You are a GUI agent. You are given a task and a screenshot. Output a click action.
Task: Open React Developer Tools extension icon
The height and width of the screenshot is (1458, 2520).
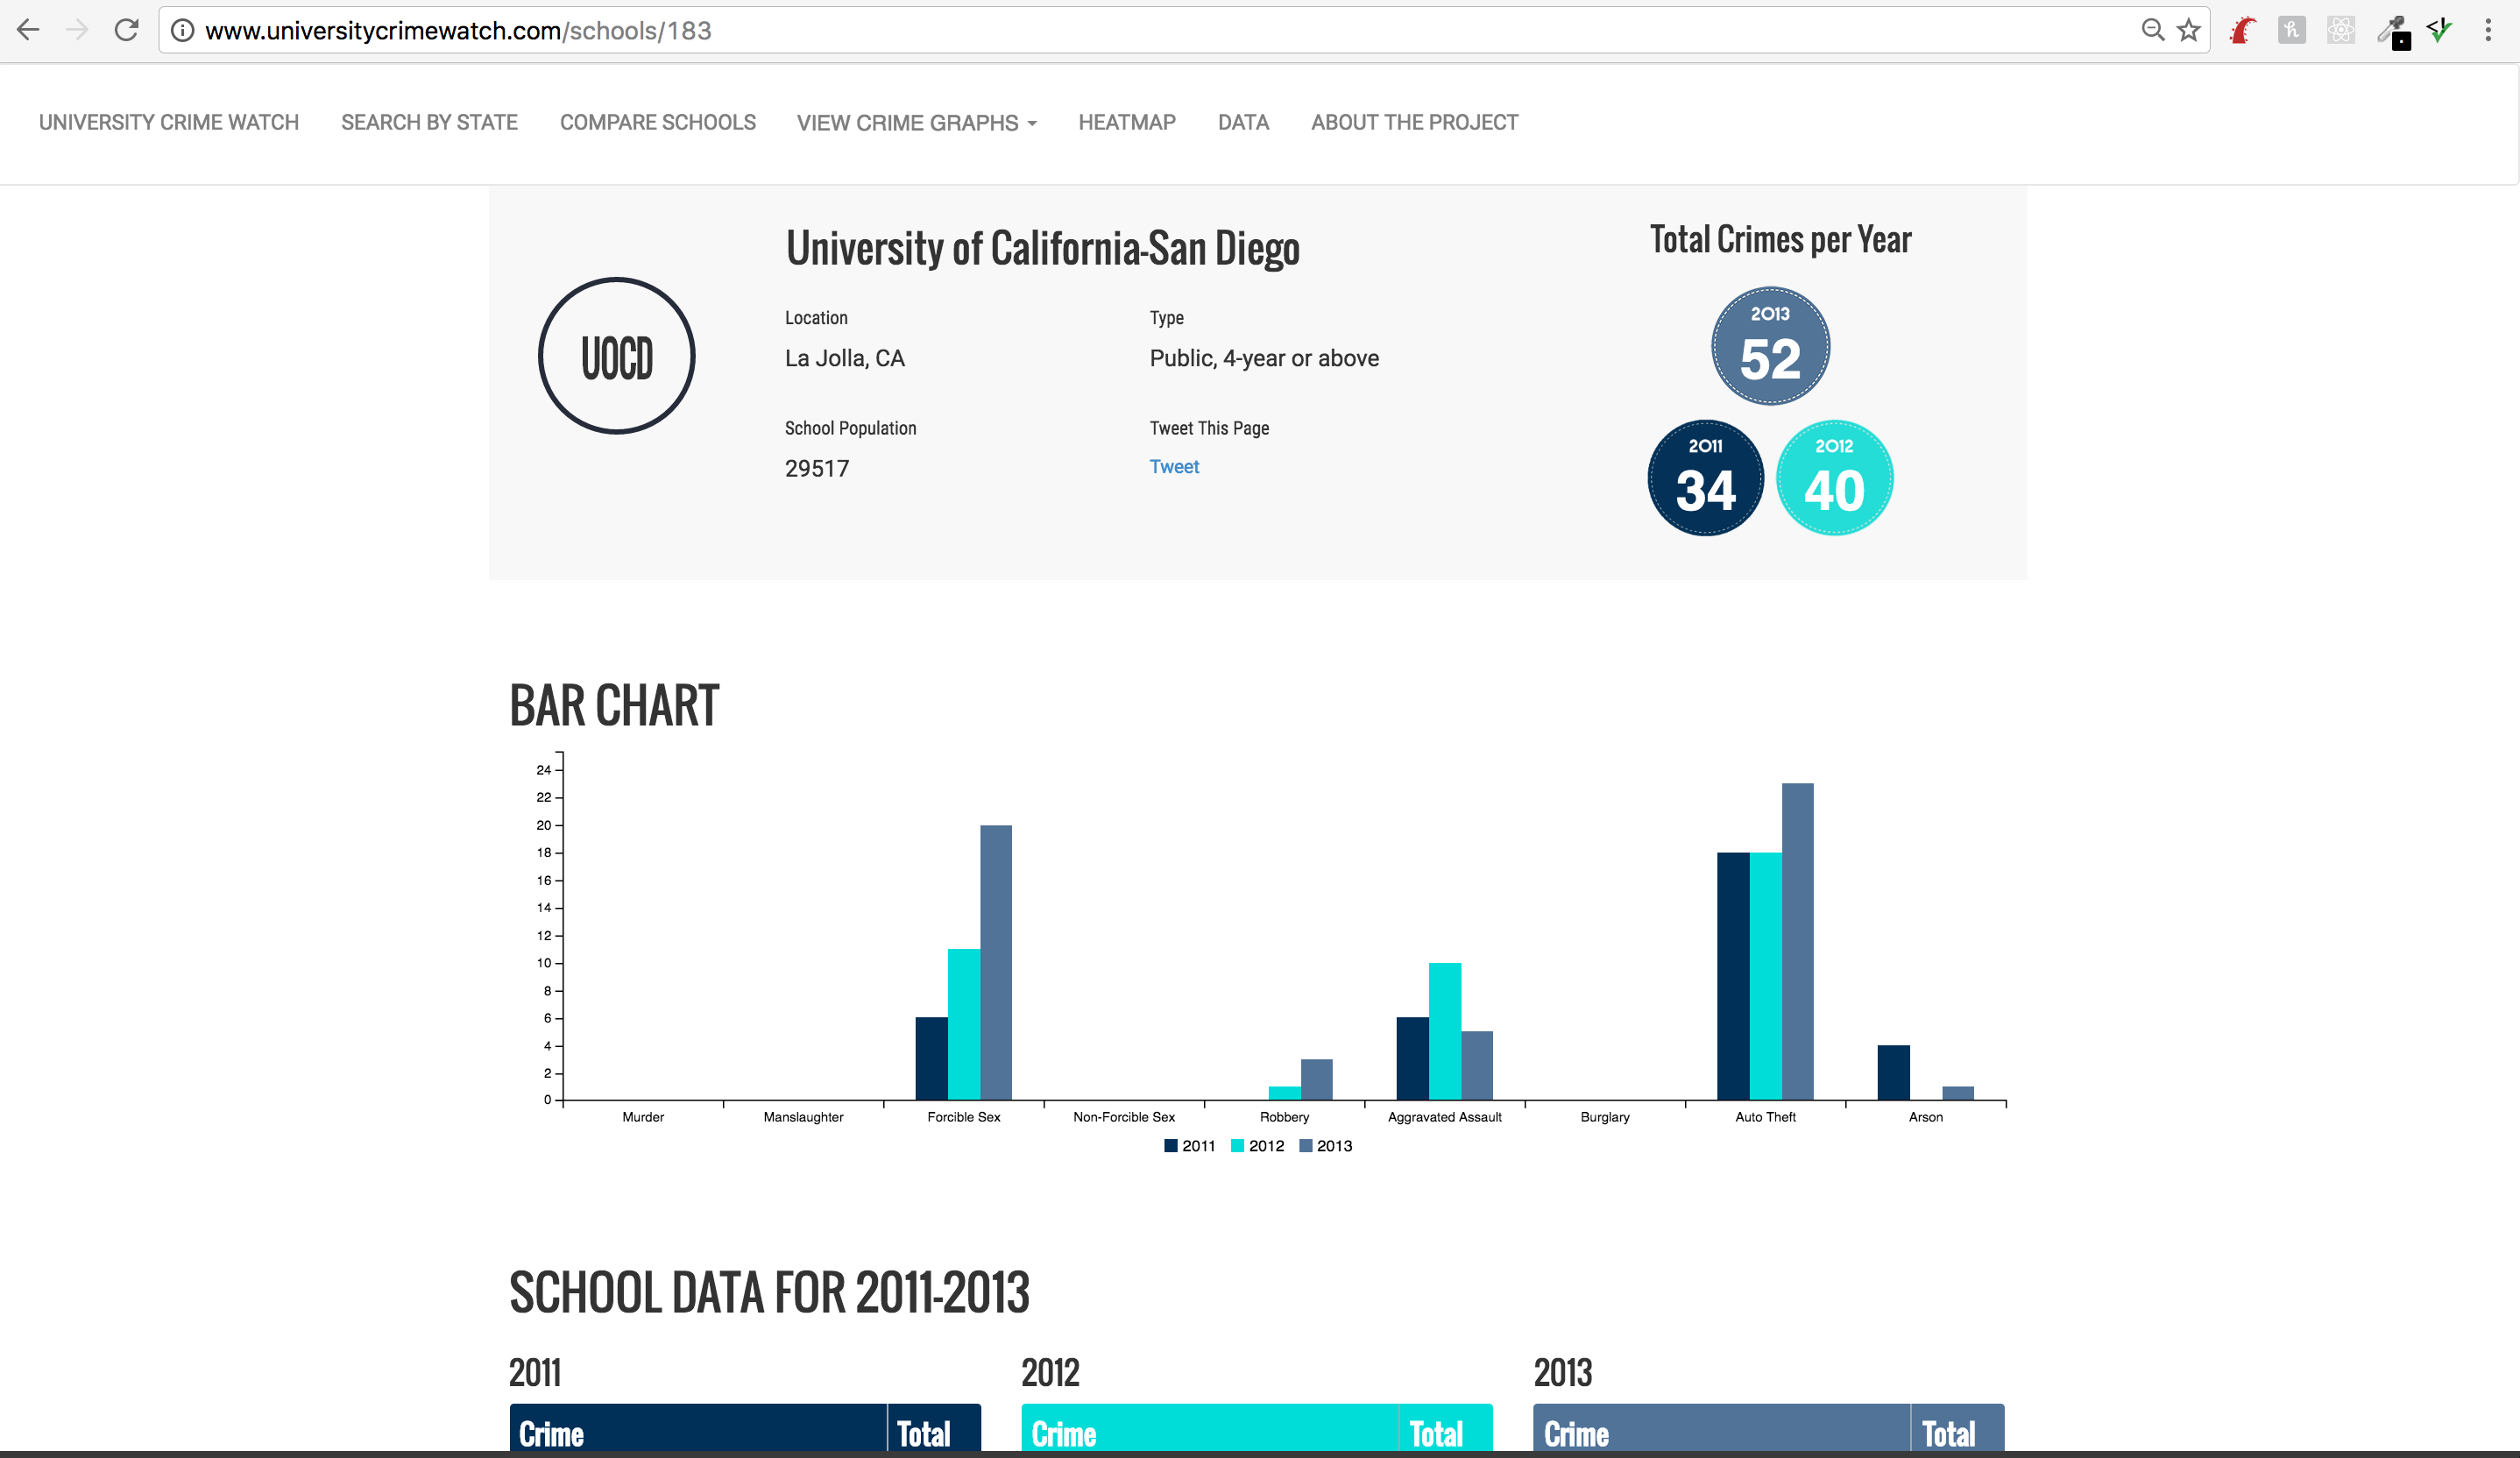(2340, 31)
